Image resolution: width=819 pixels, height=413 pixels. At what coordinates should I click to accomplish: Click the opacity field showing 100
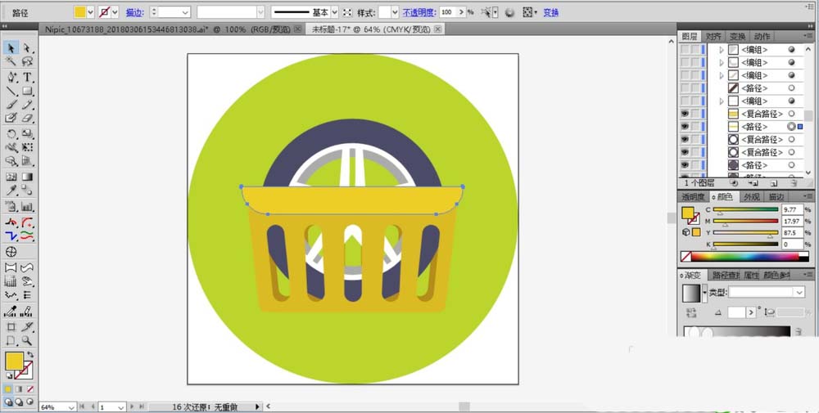pos(447,12)
